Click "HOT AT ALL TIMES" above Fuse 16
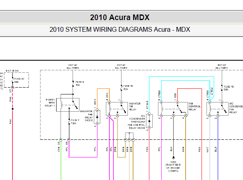This screenshot has height=180, width=243. click(x=121, y=66)
